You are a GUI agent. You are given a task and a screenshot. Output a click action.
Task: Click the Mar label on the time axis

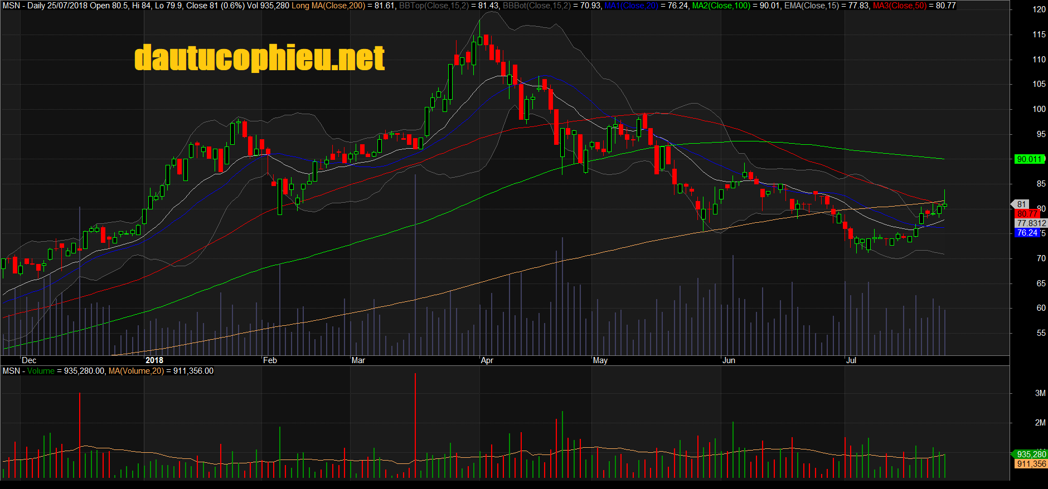358,360
